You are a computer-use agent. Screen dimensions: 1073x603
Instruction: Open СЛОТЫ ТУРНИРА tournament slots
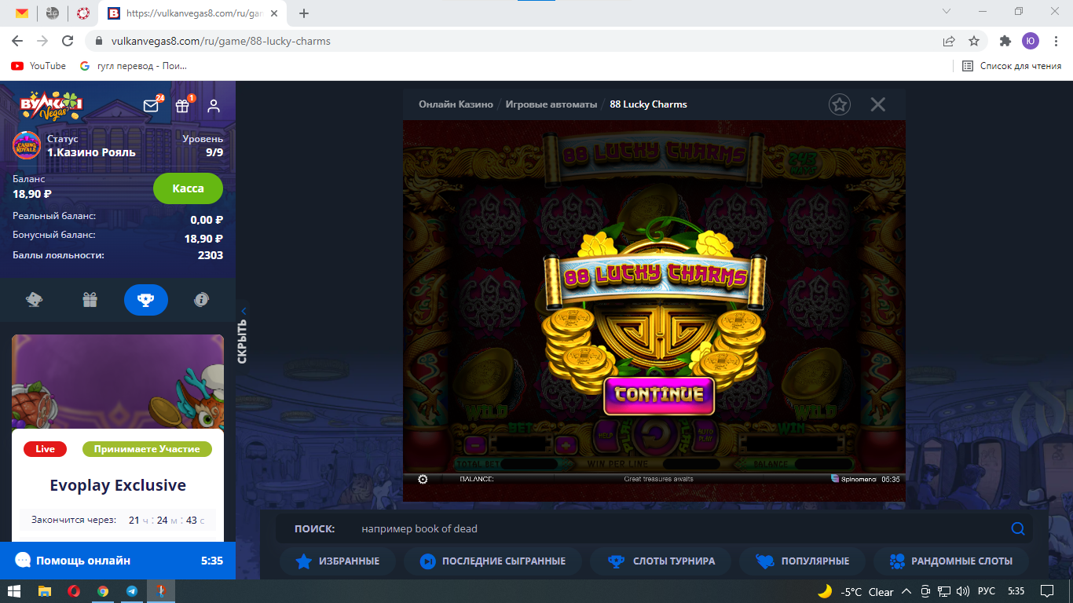tap(661, 561)
